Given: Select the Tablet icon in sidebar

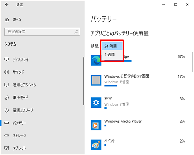Looking at the screenshot, I should [x=7, y=148].
